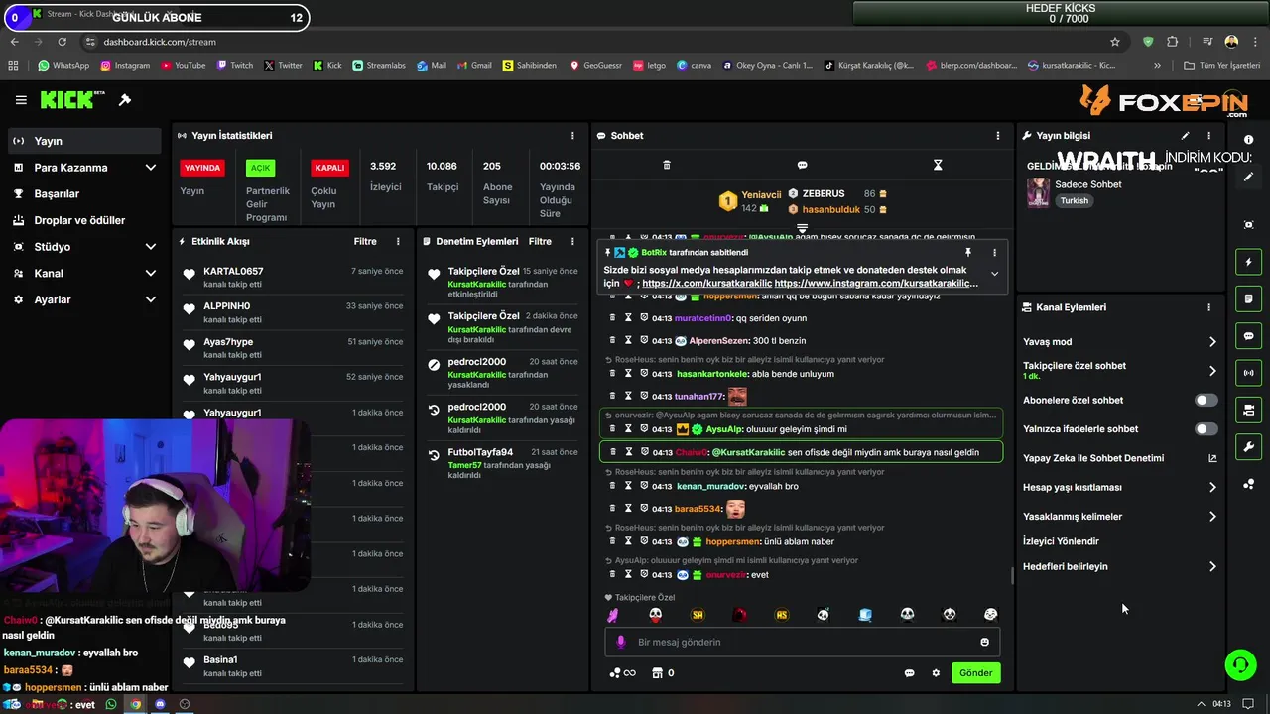Unpin the BotRix pinned message
1270x714 pixels.
pos(968,252)
